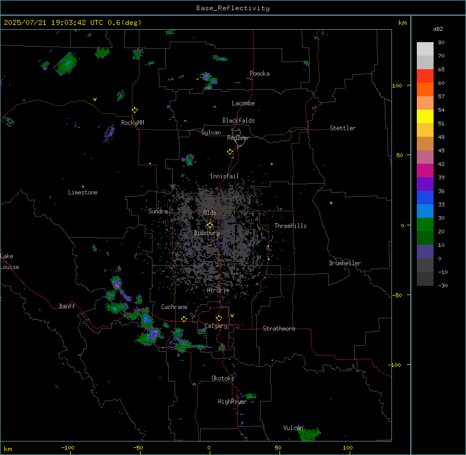This screenshot has height=455, width=466.
Task: Click the HighRiver label
Action: [232, 402]
